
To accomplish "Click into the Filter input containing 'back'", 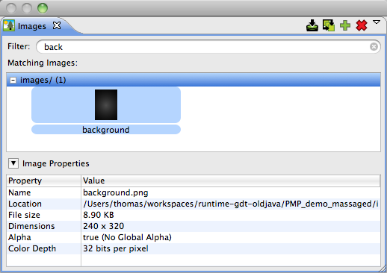I will (208, 47).
